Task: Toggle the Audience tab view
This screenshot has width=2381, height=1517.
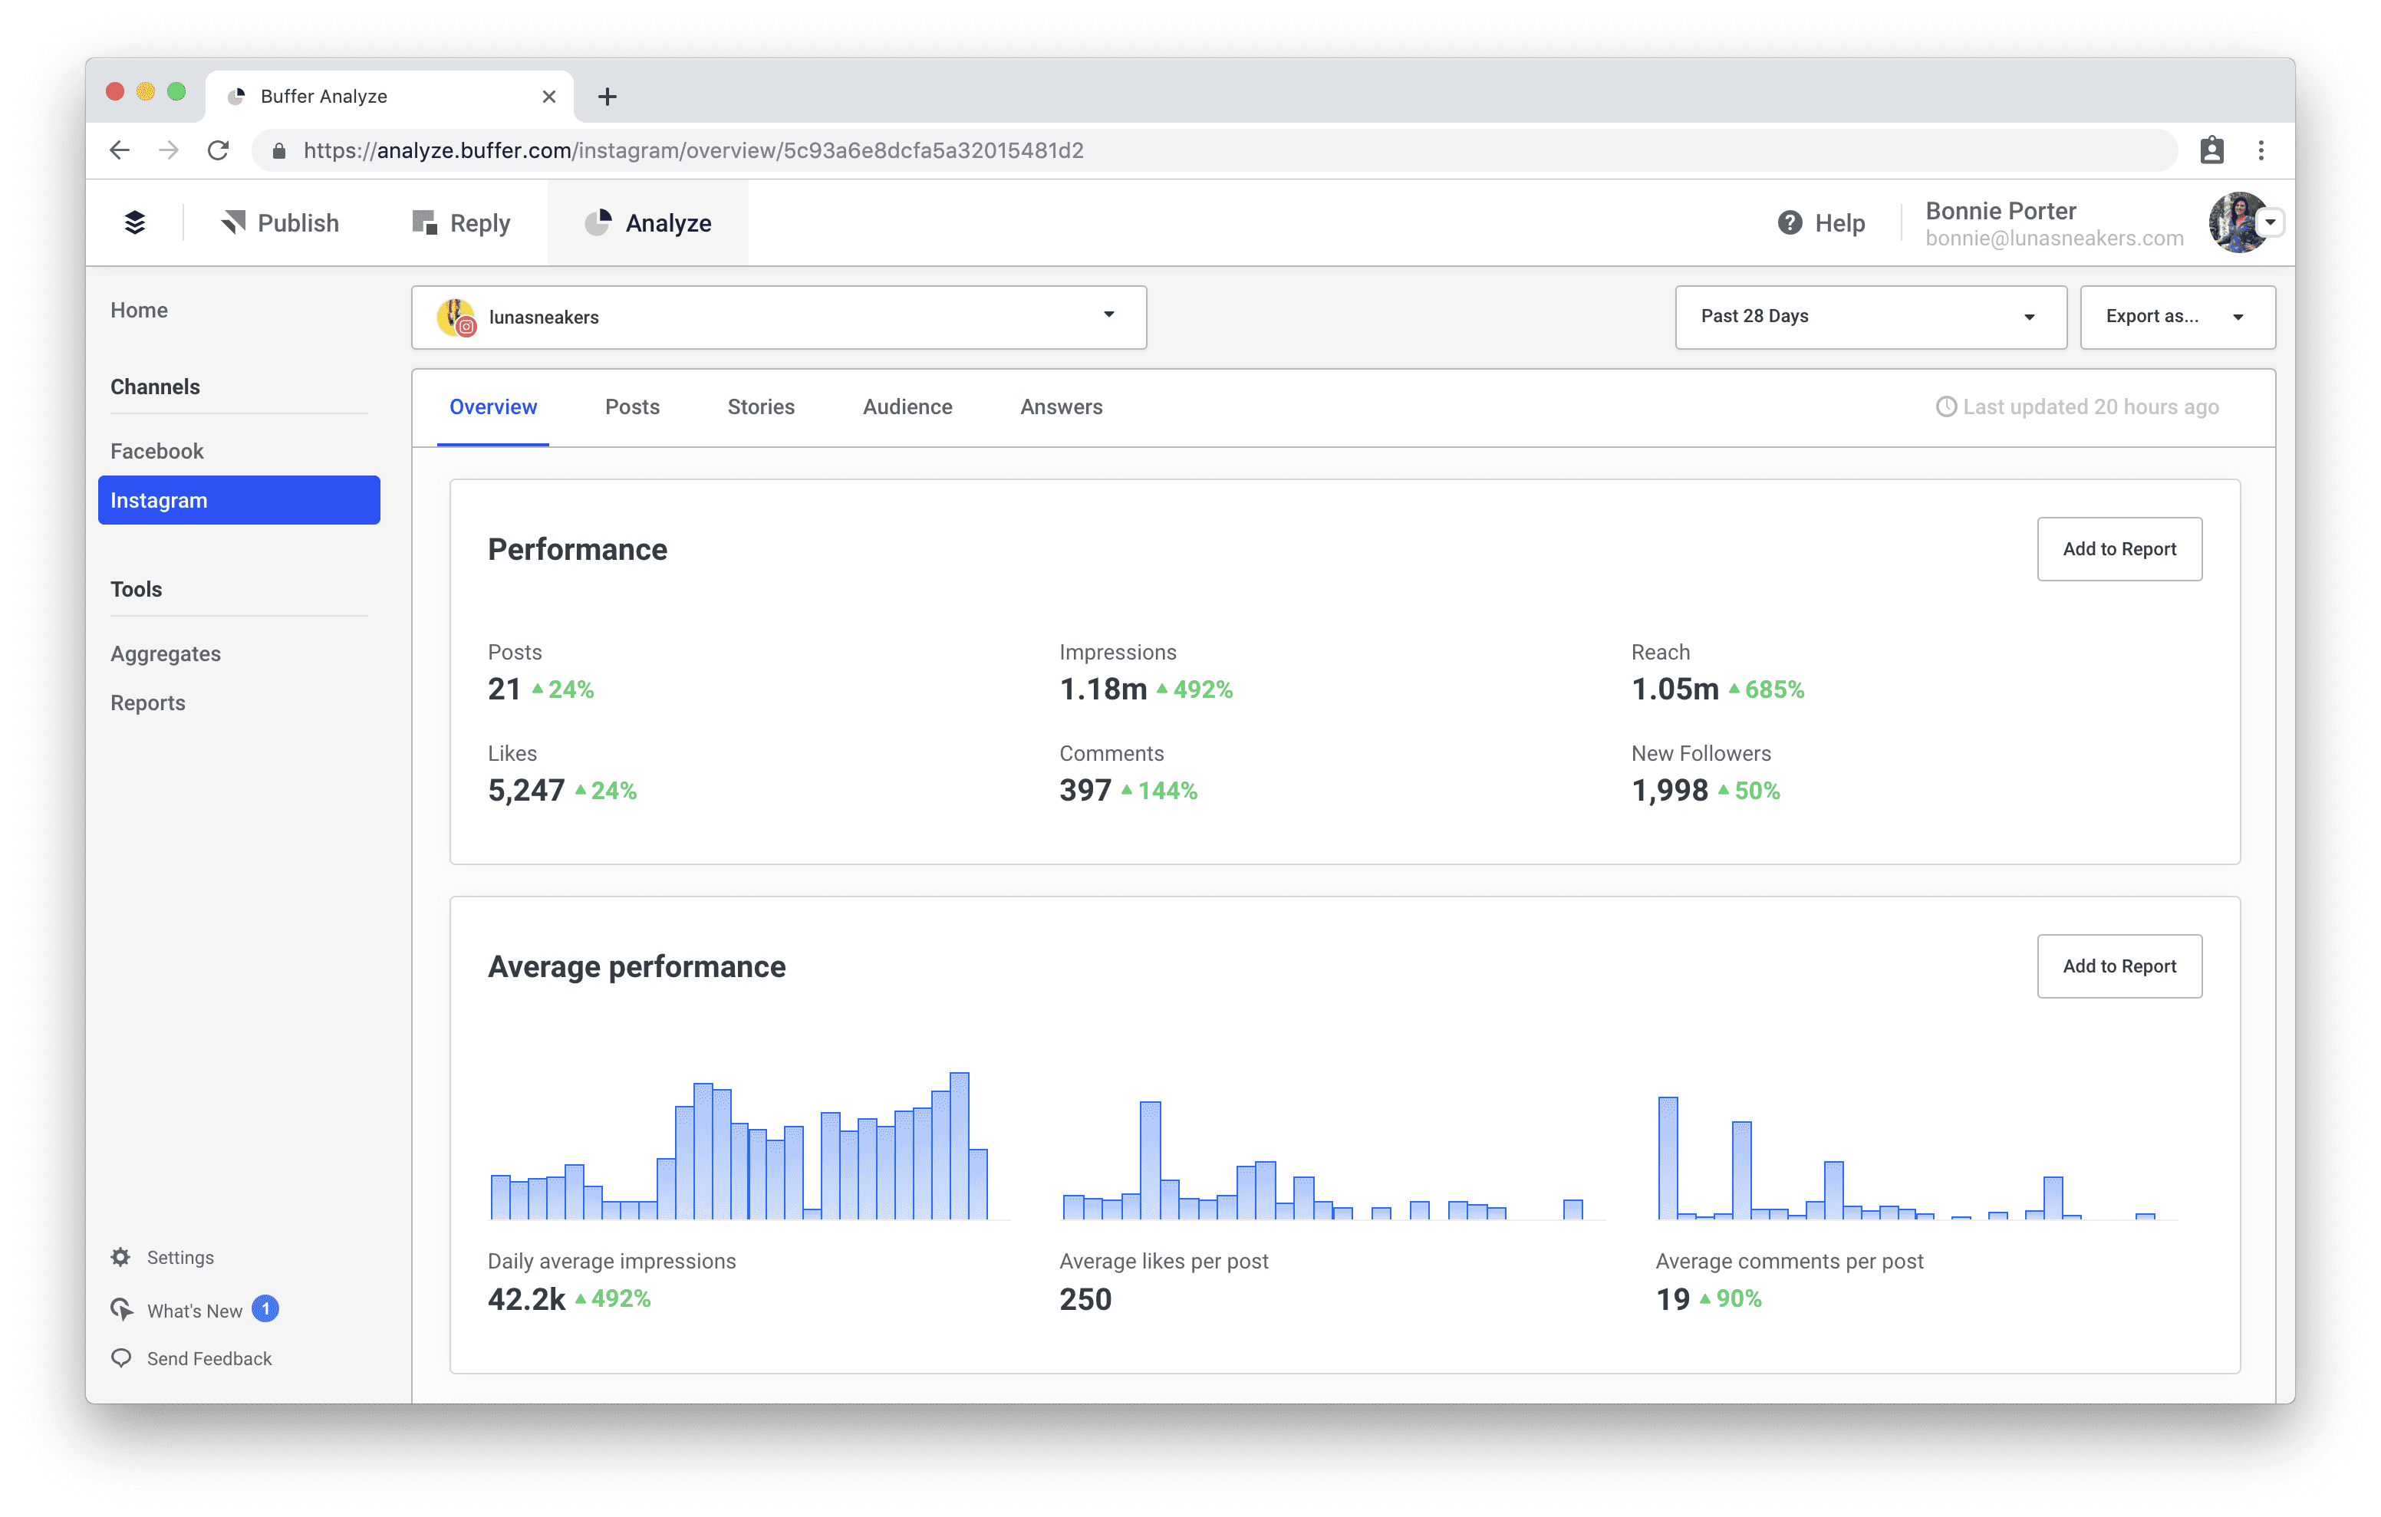Action: coord(907,406)
